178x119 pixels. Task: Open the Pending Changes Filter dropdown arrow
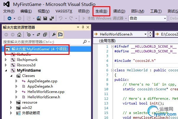pos(33,35)
